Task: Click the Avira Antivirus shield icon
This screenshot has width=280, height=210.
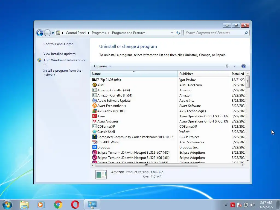Action: 94,121
